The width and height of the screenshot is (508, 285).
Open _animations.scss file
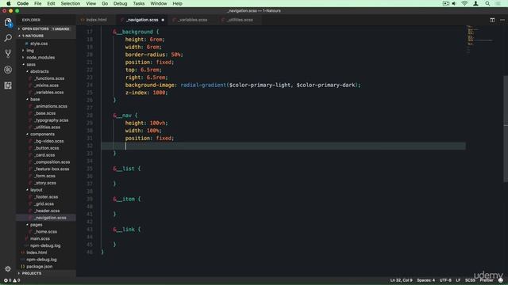(51, 106)
